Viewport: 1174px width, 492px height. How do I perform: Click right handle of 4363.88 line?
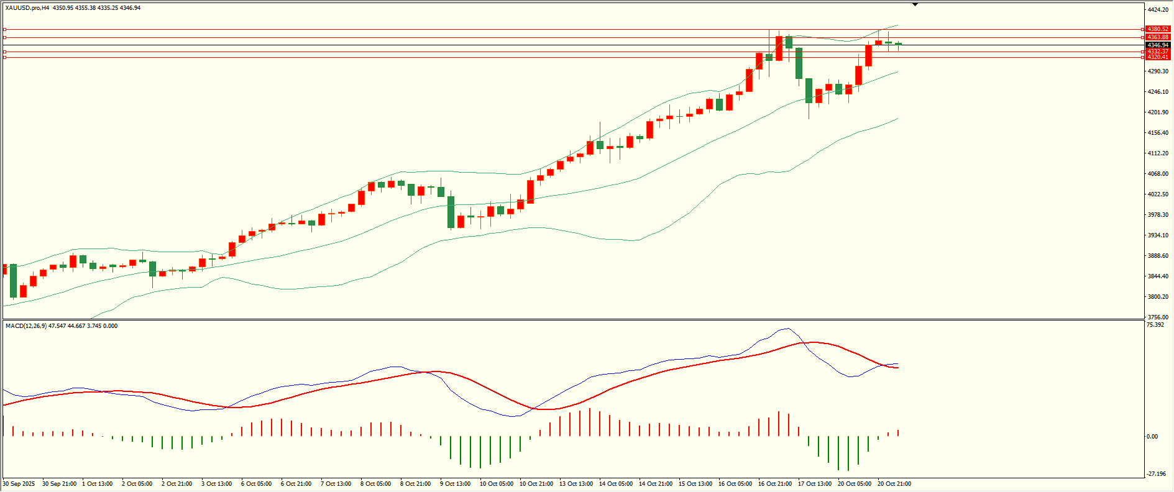[1143, 37]
